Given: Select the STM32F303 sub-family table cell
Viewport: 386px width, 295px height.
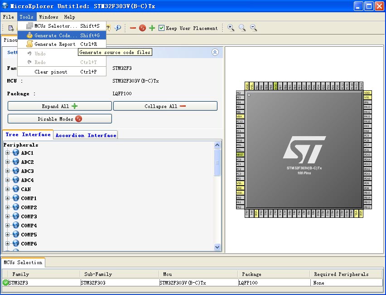Looking at the screenshot, I should click(x=120, y=282).
